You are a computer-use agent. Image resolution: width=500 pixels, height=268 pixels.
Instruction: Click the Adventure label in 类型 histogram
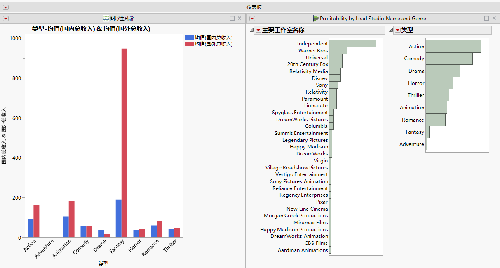click(x=412, y=144)
